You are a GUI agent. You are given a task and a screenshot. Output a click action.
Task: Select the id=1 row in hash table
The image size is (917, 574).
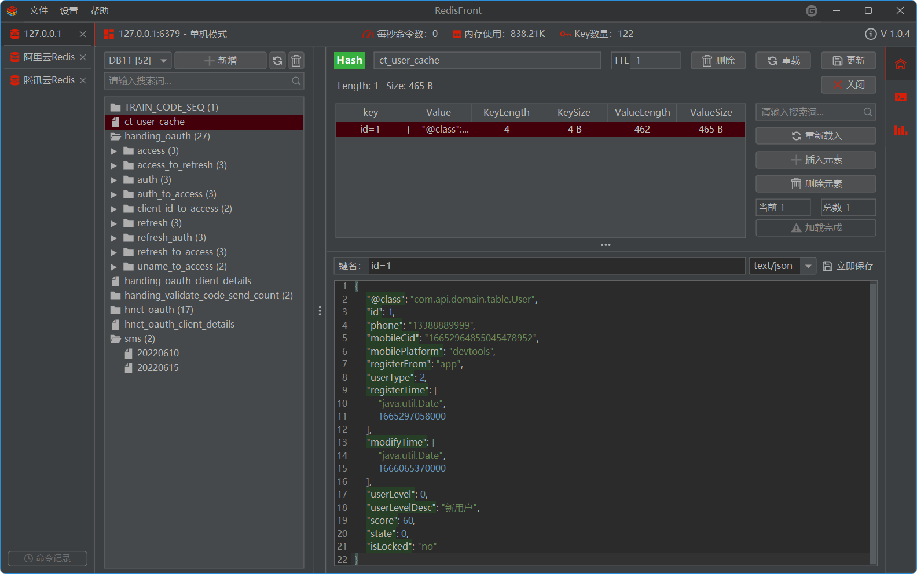pyautogui.click(x=540, y=130)
